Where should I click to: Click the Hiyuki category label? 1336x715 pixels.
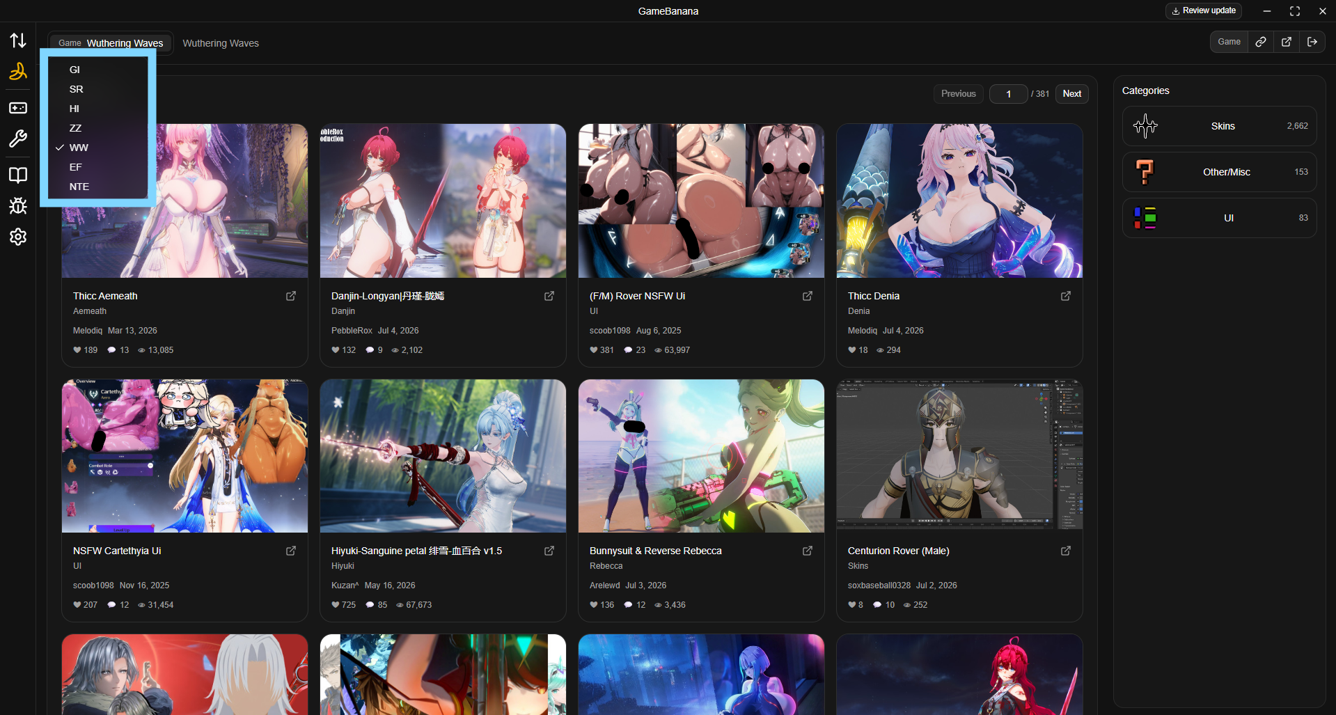click(x=343, y=566)
